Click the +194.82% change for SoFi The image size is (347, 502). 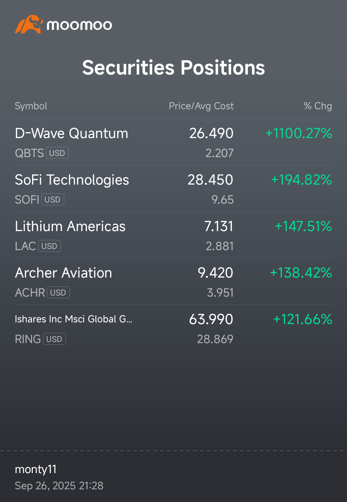[302, 180]
